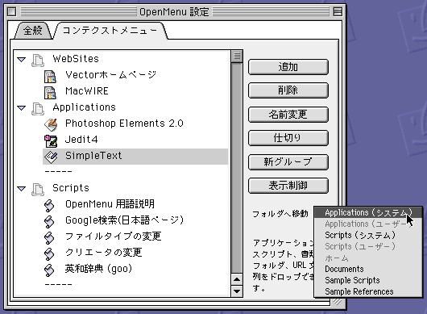Click the Scripts group folder icon
Image resolution: width=427 pixels, height=314 pixels.
coord(38,189)
